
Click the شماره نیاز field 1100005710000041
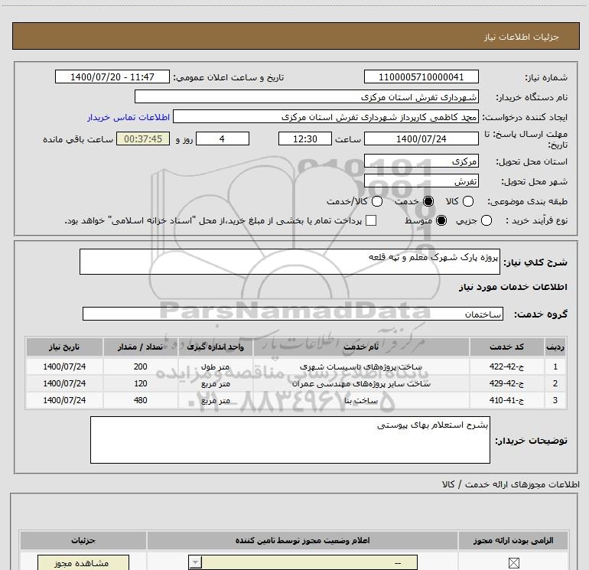(421, 77)
